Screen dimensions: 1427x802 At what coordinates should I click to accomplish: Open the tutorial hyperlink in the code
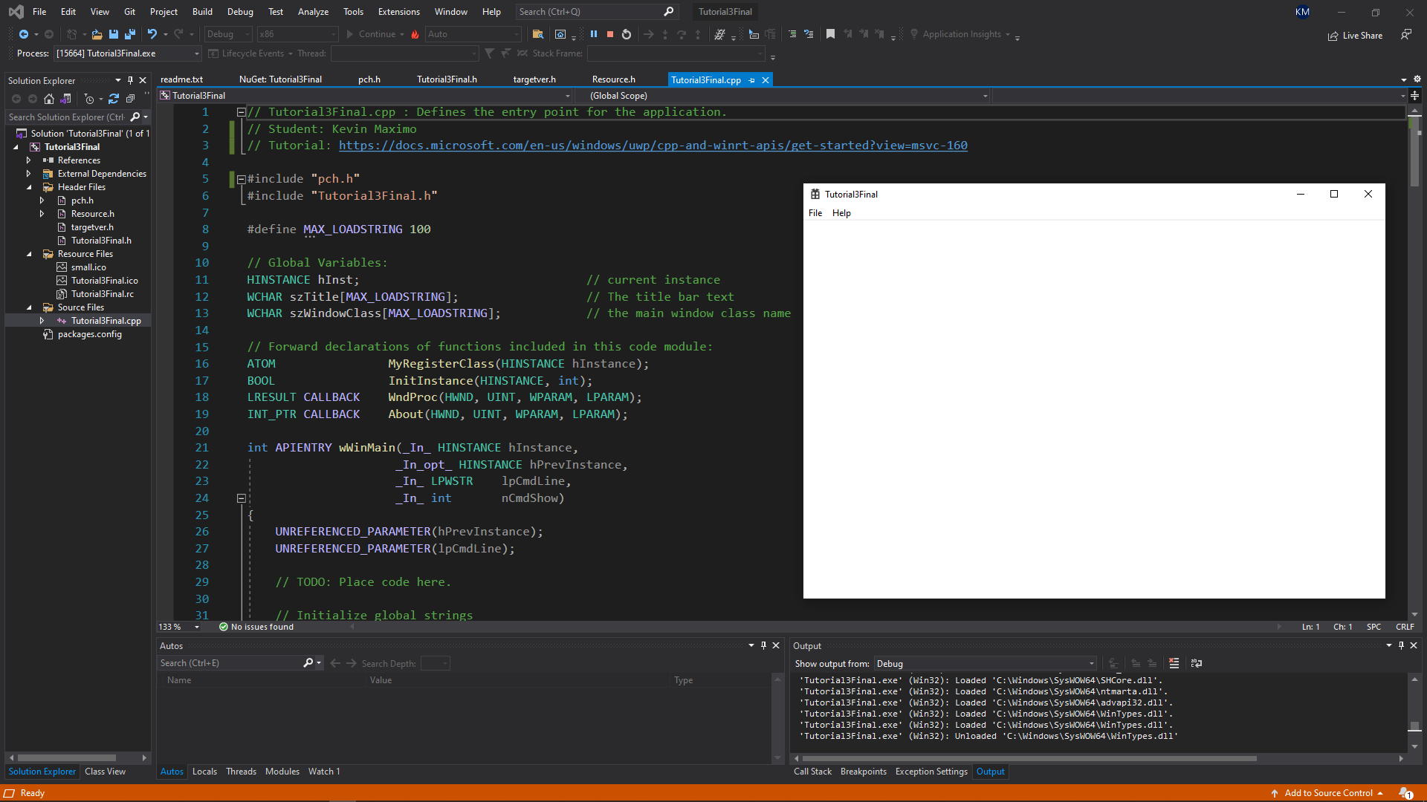click(x=653, y=145)
